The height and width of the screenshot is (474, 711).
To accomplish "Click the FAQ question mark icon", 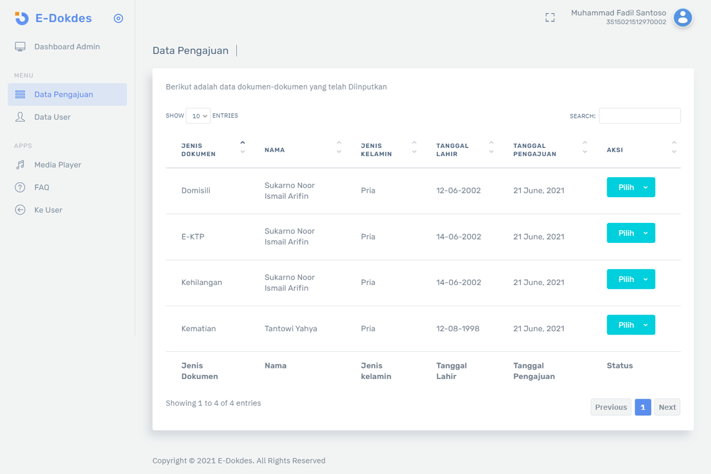I will [x=20, y=187].
